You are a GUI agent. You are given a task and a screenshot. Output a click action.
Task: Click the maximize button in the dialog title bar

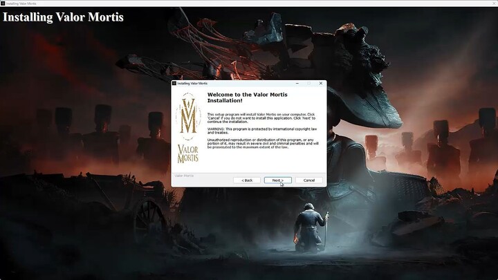tap(309, 83)
